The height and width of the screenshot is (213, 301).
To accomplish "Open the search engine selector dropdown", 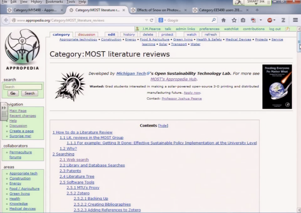I will 162,20.
